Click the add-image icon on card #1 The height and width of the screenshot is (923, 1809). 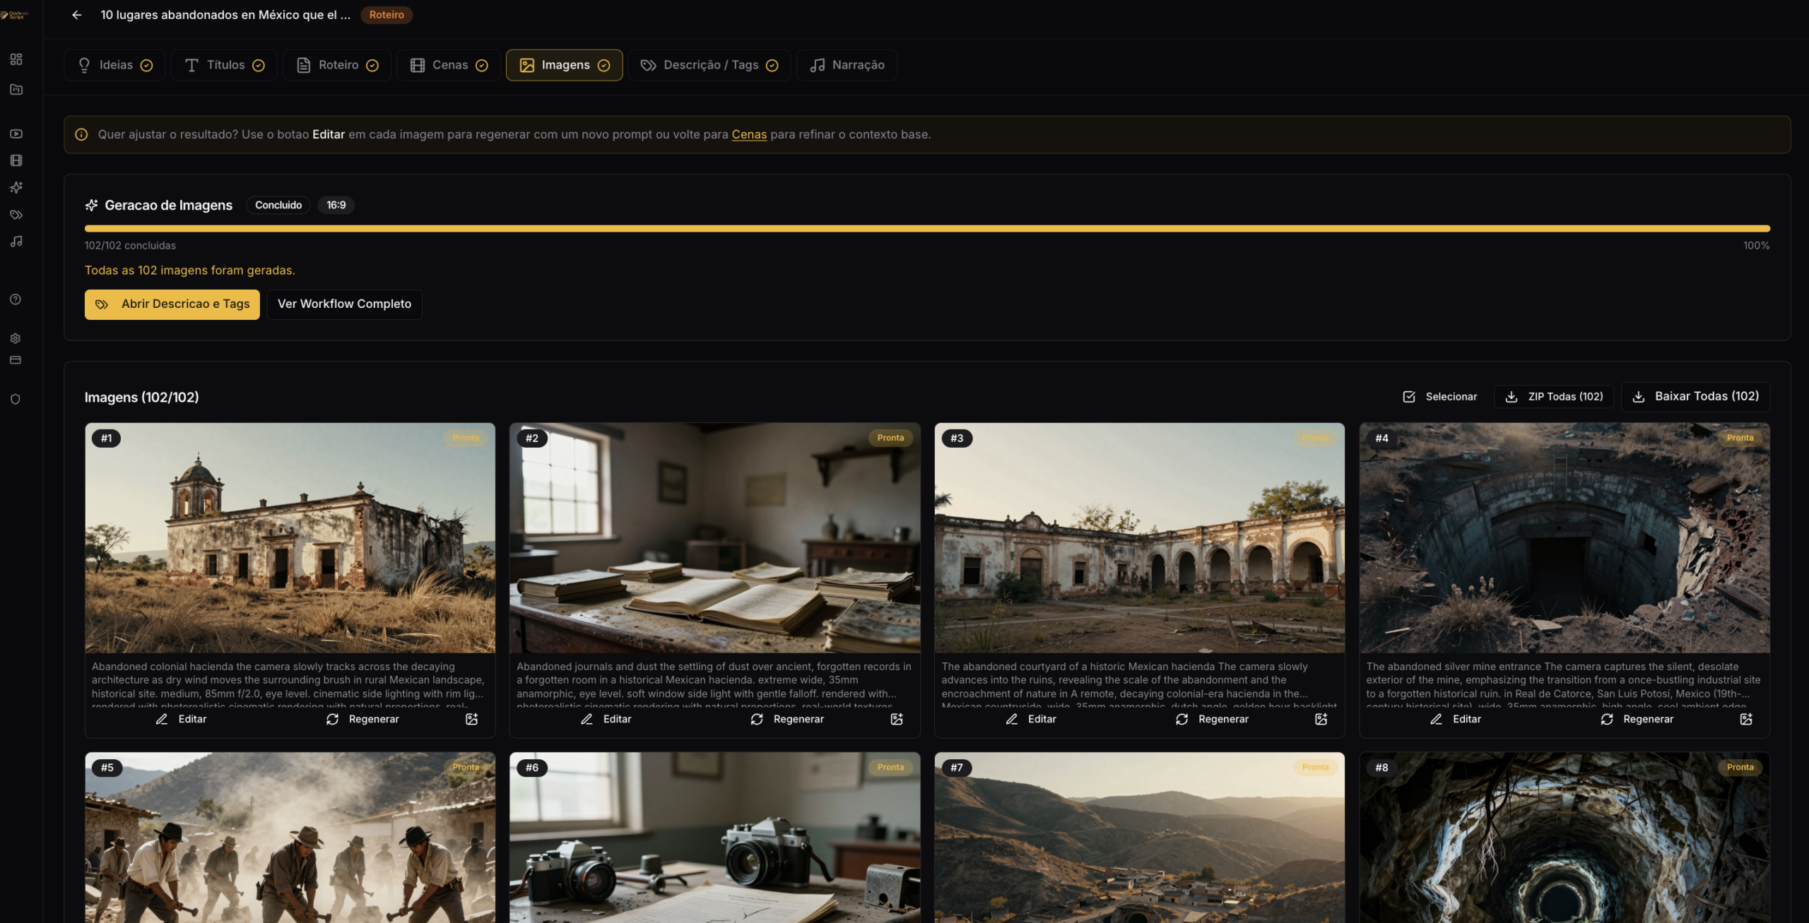pyautogui.click(x=472, y=719)
